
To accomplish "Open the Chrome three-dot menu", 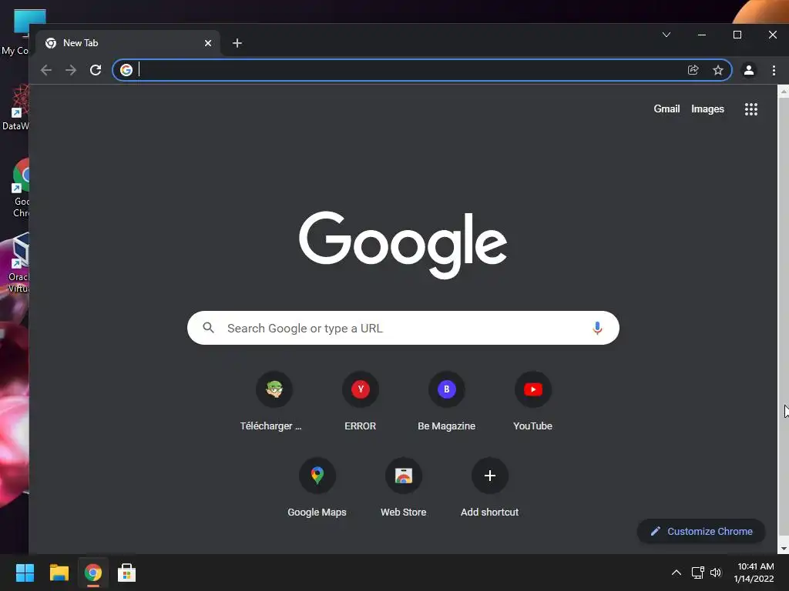I will point(774,70).
